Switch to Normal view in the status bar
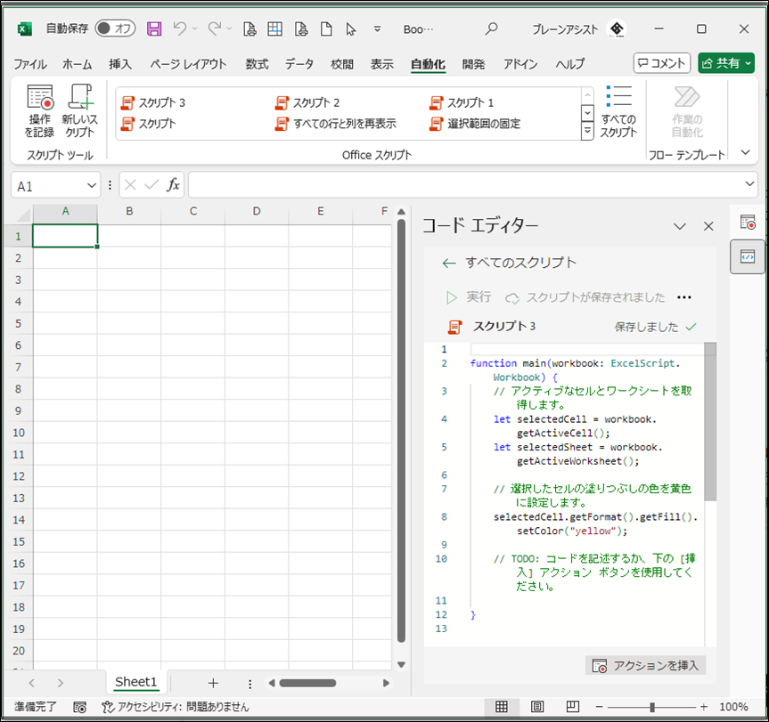The height and width of the screenshot is (722, 769). 501,706
